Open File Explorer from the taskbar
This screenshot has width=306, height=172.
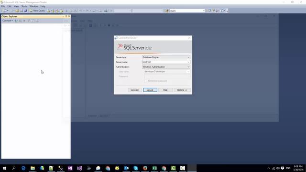click(33, 168)
